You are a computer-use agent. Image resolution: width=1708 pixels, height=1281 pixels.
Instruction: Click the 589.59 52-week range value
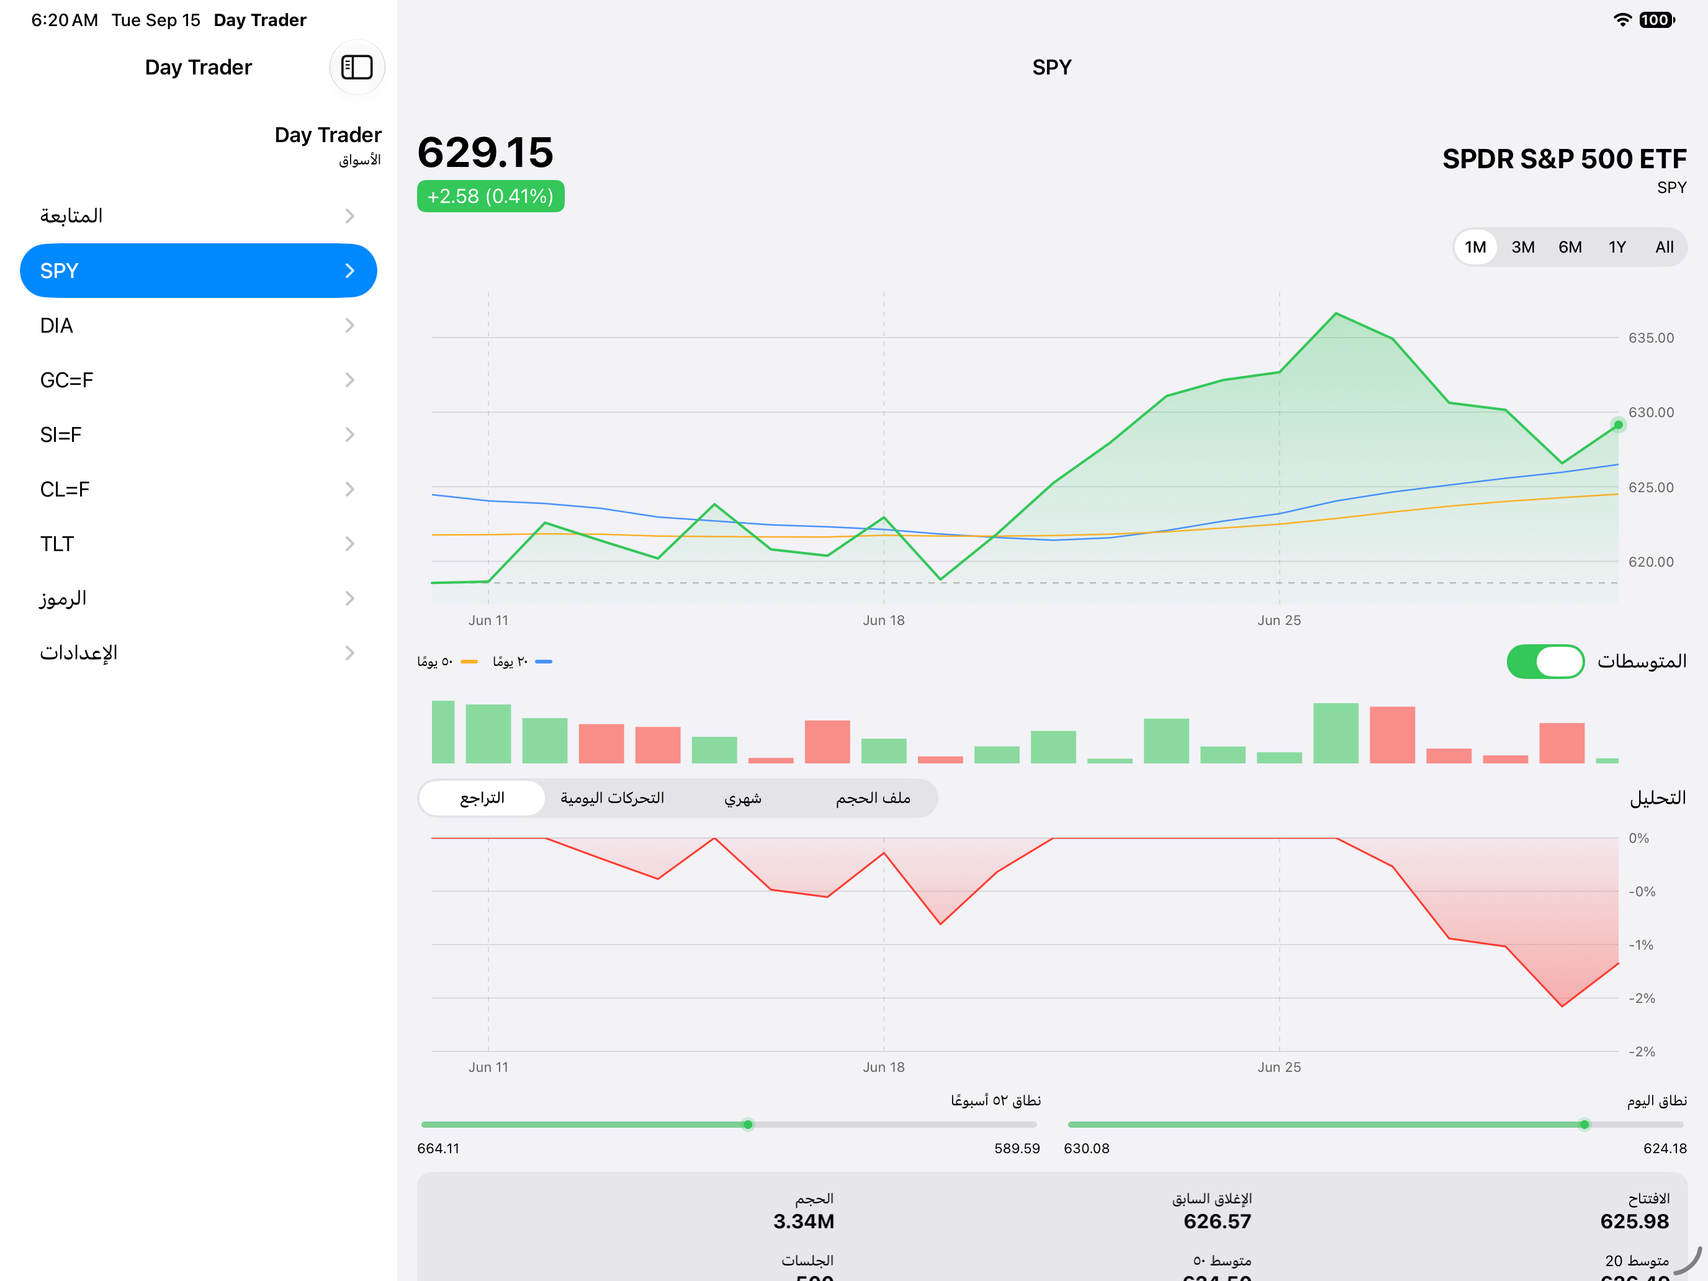(1017, 1149)
